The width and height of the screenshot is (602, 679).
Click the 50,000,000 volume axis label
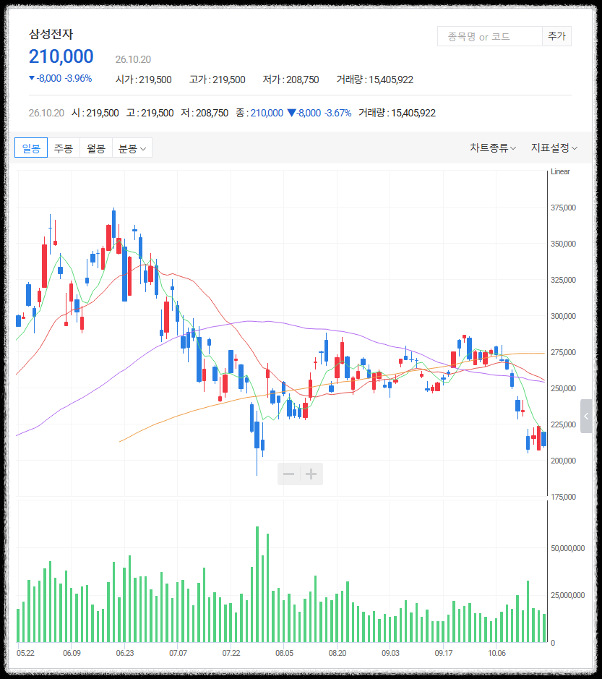coord(568,548)
